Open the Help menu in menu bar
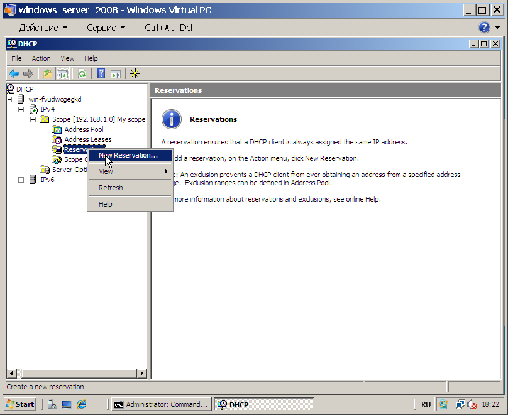 pos(91,58)
